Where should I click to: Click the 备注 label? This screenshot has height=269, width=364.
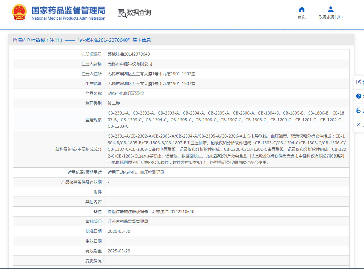click(98, 212)
